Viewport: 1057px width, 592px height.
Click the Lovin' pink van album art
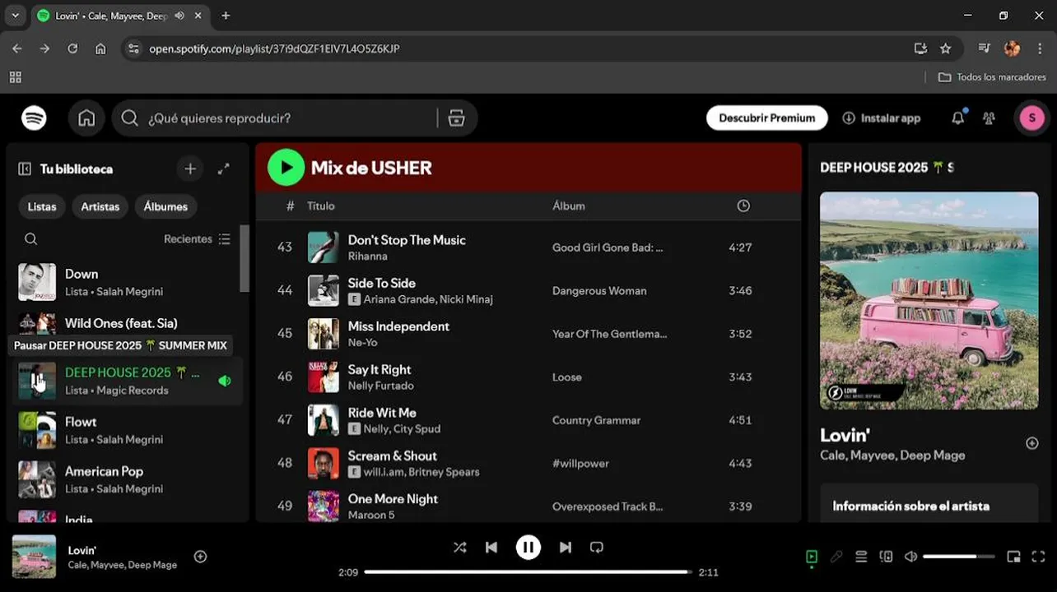(929, 301)
